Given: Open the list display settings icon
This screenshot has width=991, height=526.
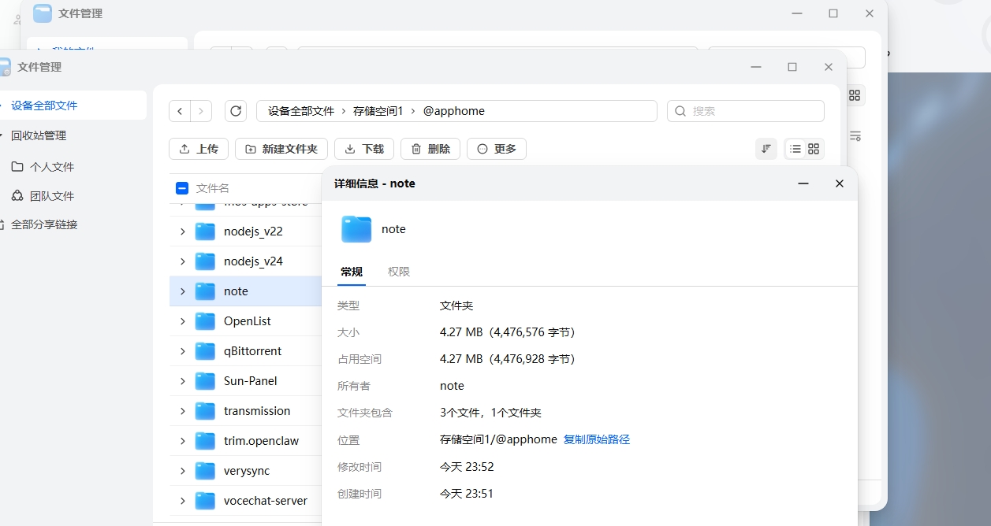Looking at the screenshot, I should 855,135.
